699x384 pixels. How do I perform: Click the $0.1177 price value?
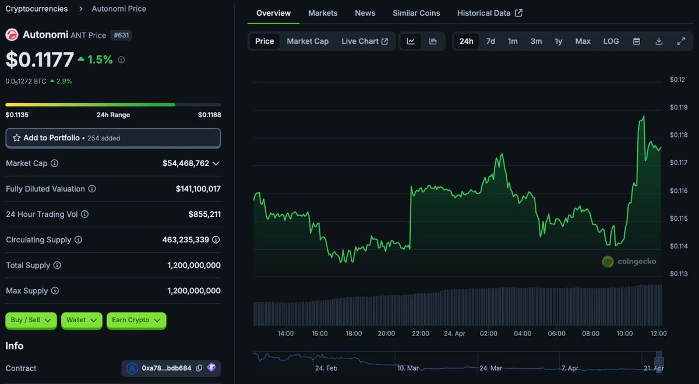click(40, 59)
